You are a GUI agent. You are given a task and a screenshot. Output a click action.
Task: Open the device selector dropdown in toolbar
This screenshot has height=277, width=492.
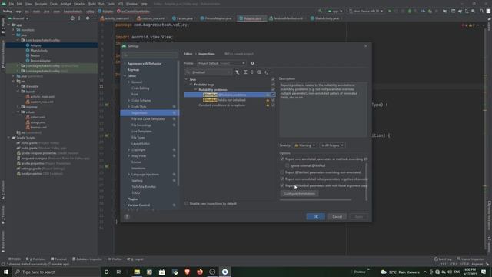[366, 11]
